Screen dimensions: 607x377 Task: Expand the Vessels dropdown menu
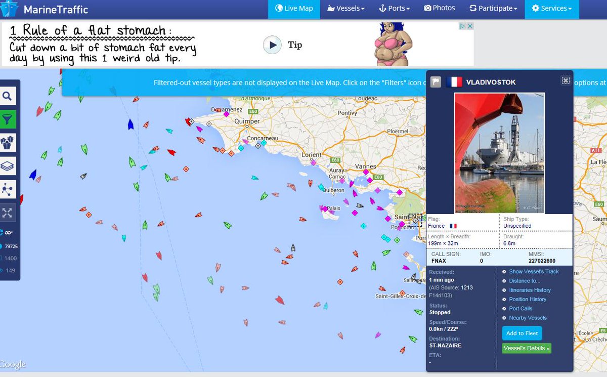346,9
